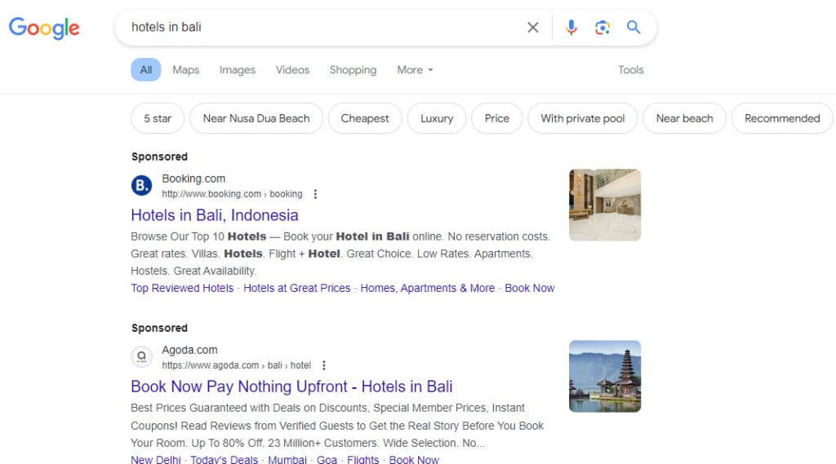The height and width of the screenshot is (464, 836).
Task: Apply the 'Near beach' filter chip
Action: point(684,118)
